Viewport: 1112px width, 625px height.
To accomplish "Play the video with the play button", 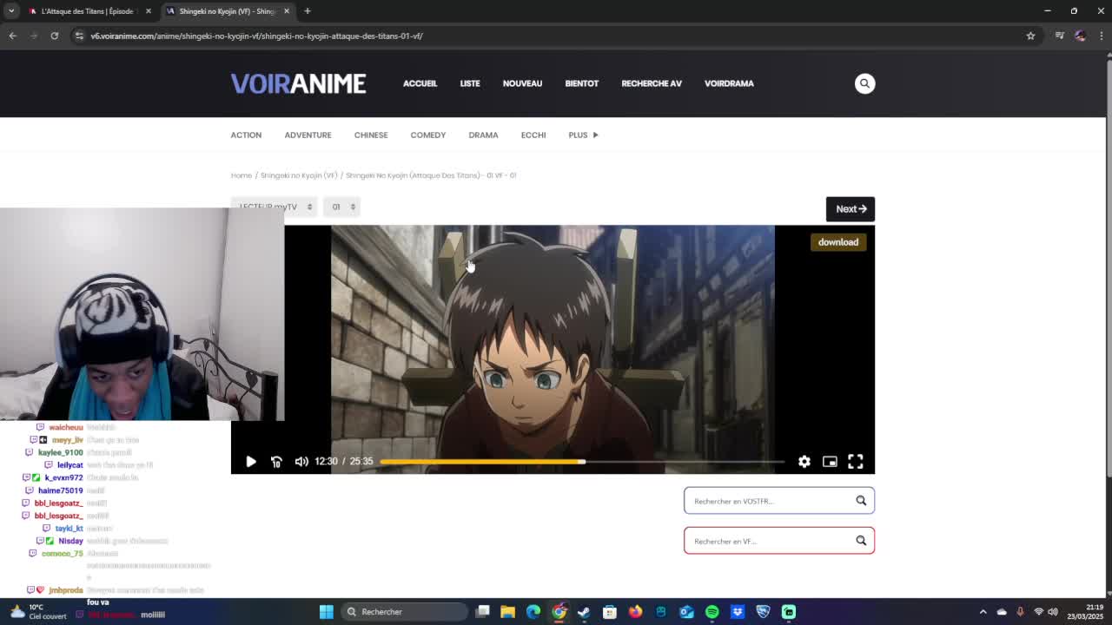I will click(251, 462).
